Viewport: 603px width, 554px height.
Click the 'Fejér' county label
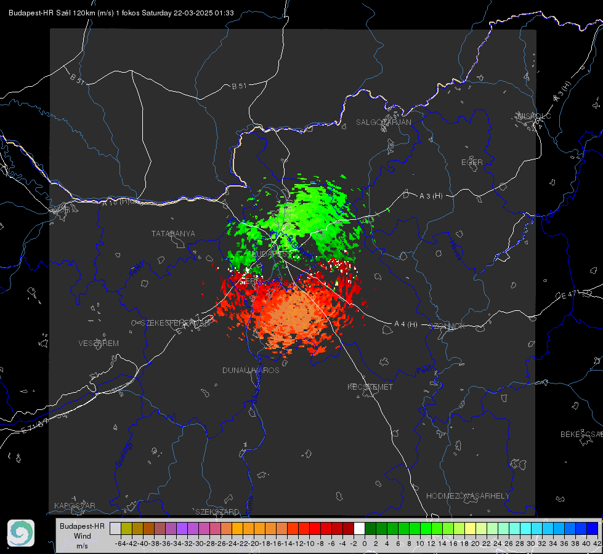(138, 268)
